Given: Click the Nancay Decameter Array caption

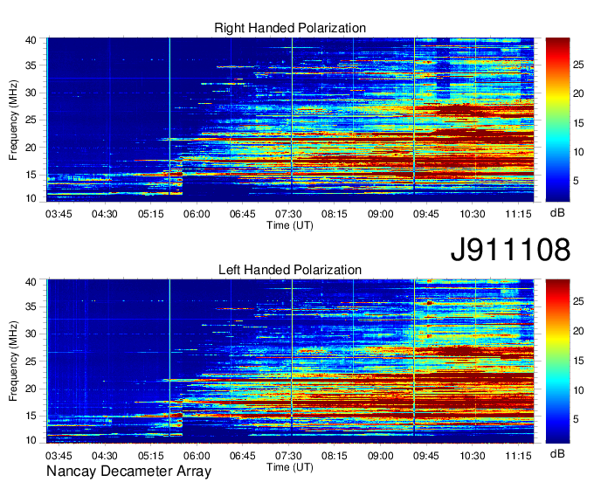Looking at the screenshot, I should [128, 471].
